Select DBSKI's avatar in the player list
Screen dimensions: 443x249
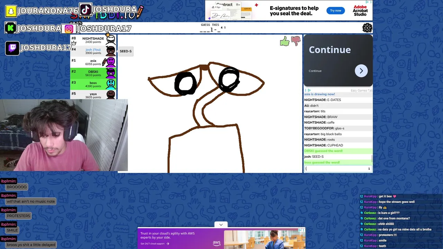(111, 73)
